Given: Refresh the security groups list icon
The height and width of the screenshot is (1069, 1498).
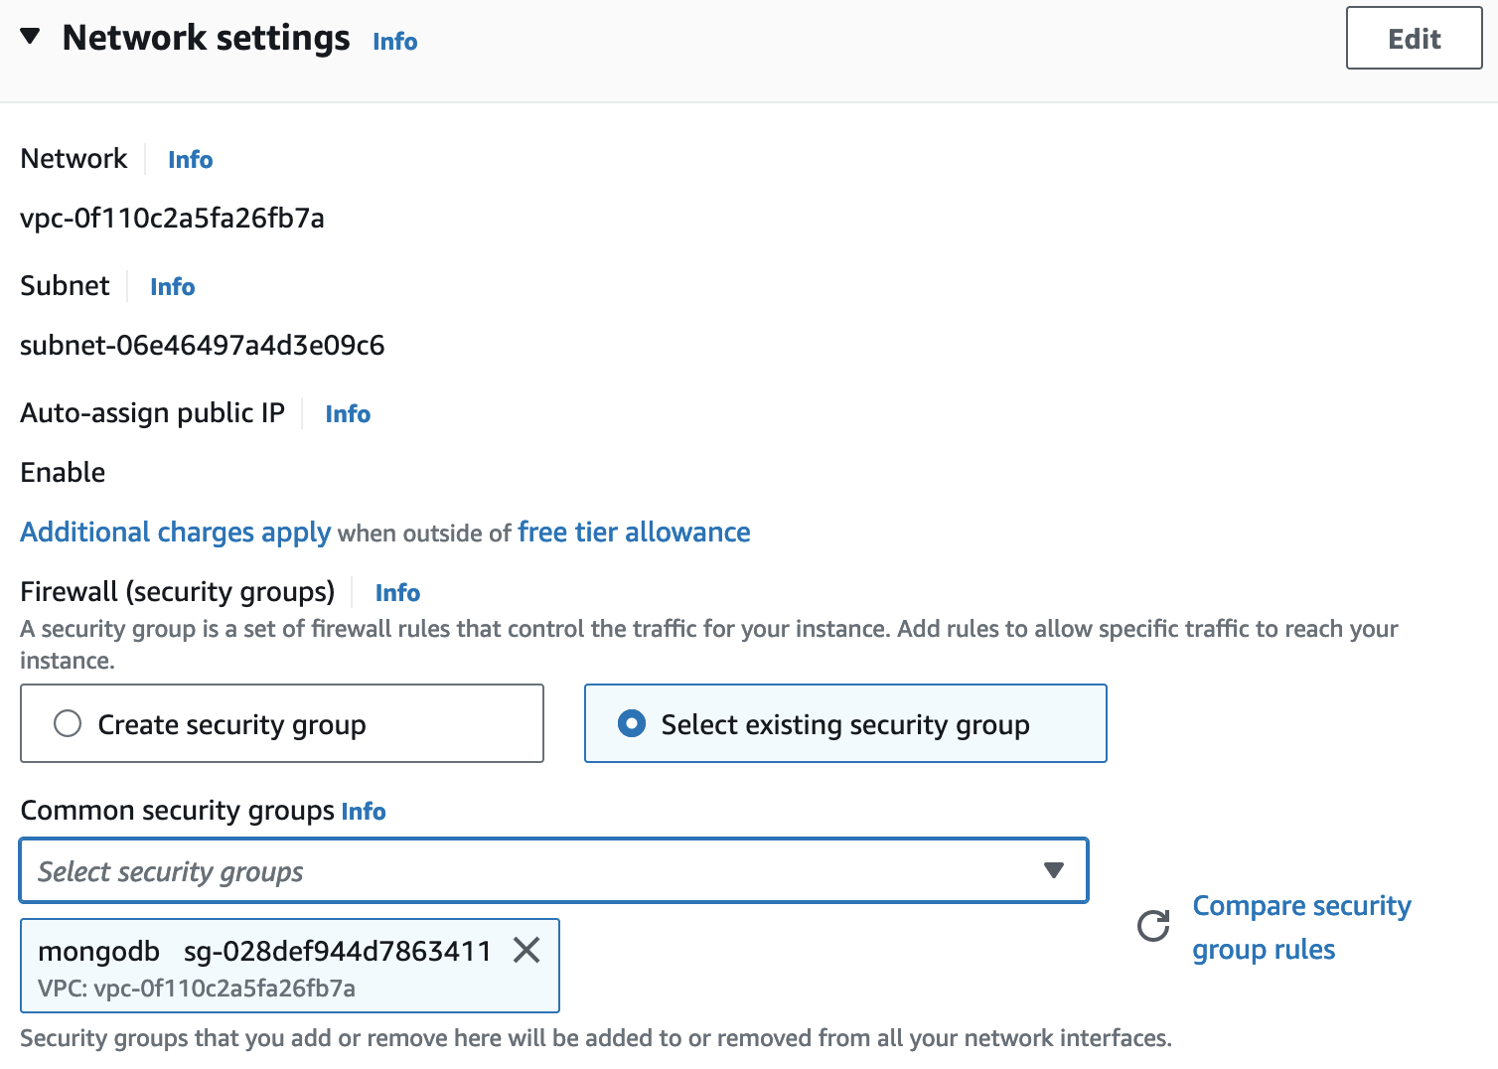Looking at the screenshot, I should pos(1153,926).
